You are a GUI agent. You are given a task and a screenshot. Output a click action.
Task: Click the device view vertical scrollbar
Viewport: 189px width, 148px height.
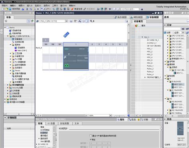(129, 68)
